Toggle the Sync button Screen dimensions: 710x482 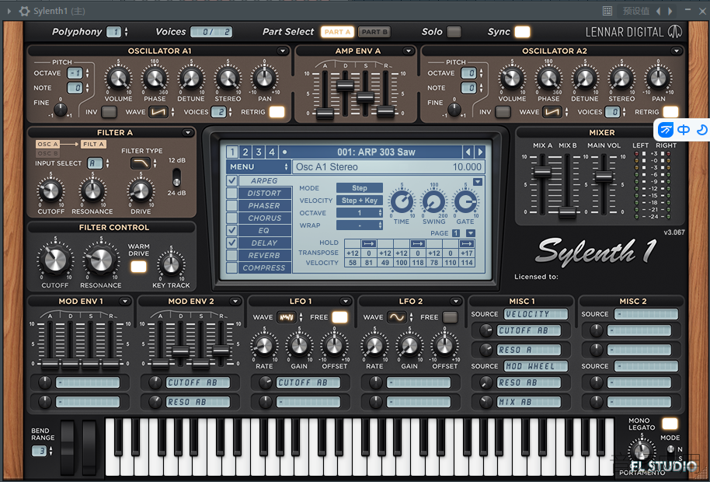coord(522,32)
